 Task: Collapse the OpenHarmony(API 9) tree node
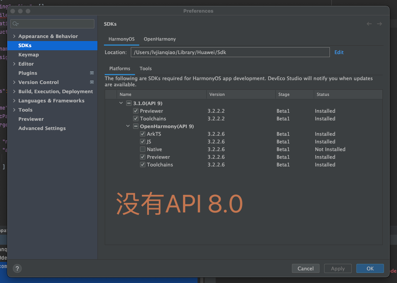coord(128,126)
